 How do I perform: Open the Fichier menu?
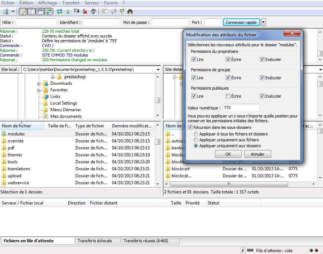coord(8,3)
